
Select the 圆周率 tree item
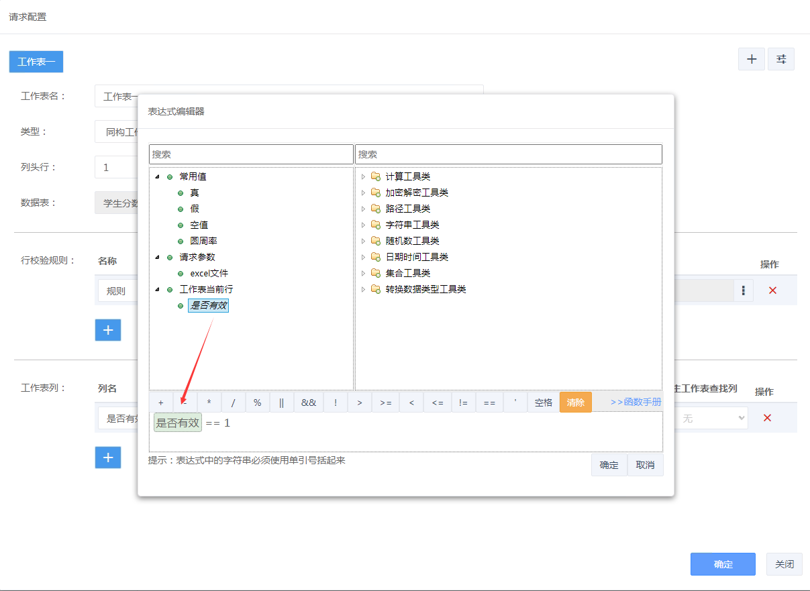point(203,241)
